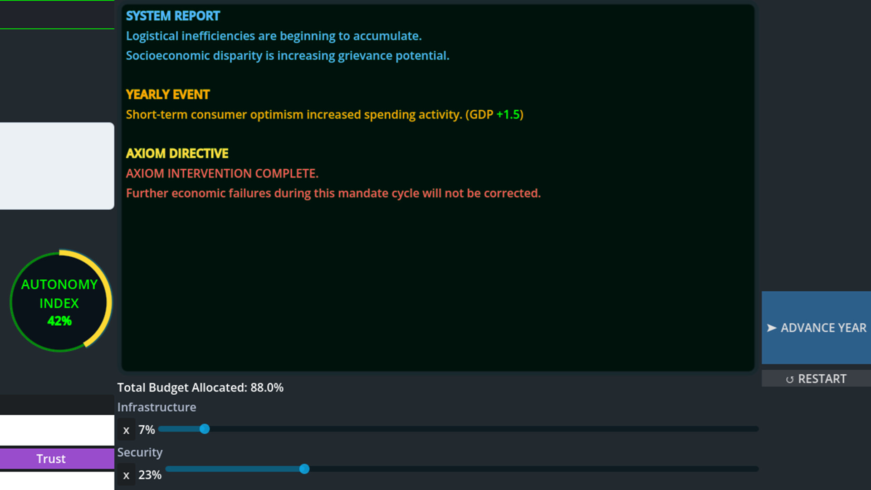Expand the YEARLY EVENT section
The image size is (871, 490).
pyautogui.click(x=167, y=94)
